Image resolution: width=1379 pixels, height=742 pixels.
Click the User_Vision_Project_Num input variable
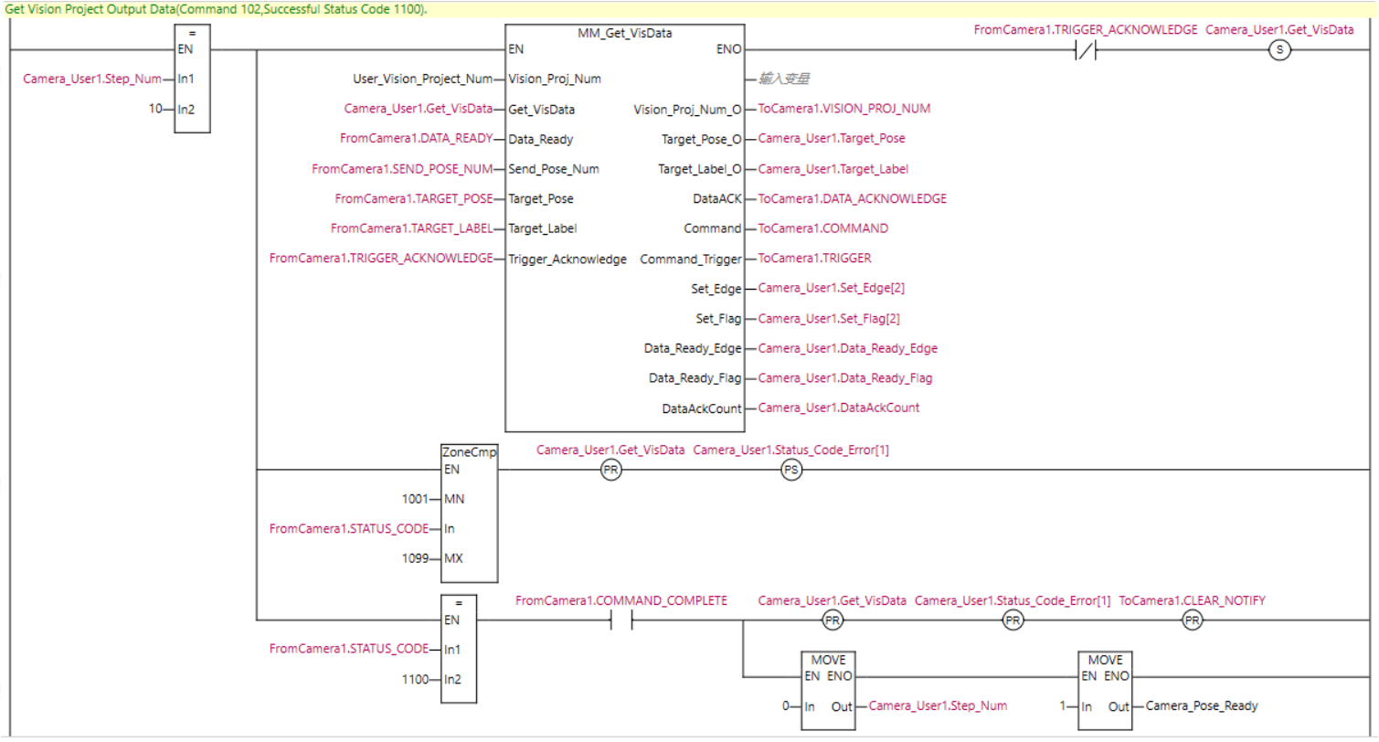coord(422,79)
